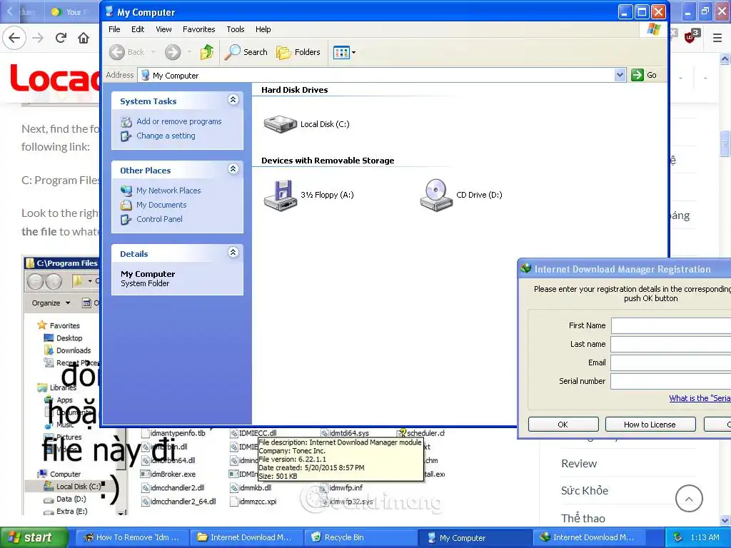Viewport: 731px width, 548px height.
Task: Click Change a setting link
Action: pos(166,136)
